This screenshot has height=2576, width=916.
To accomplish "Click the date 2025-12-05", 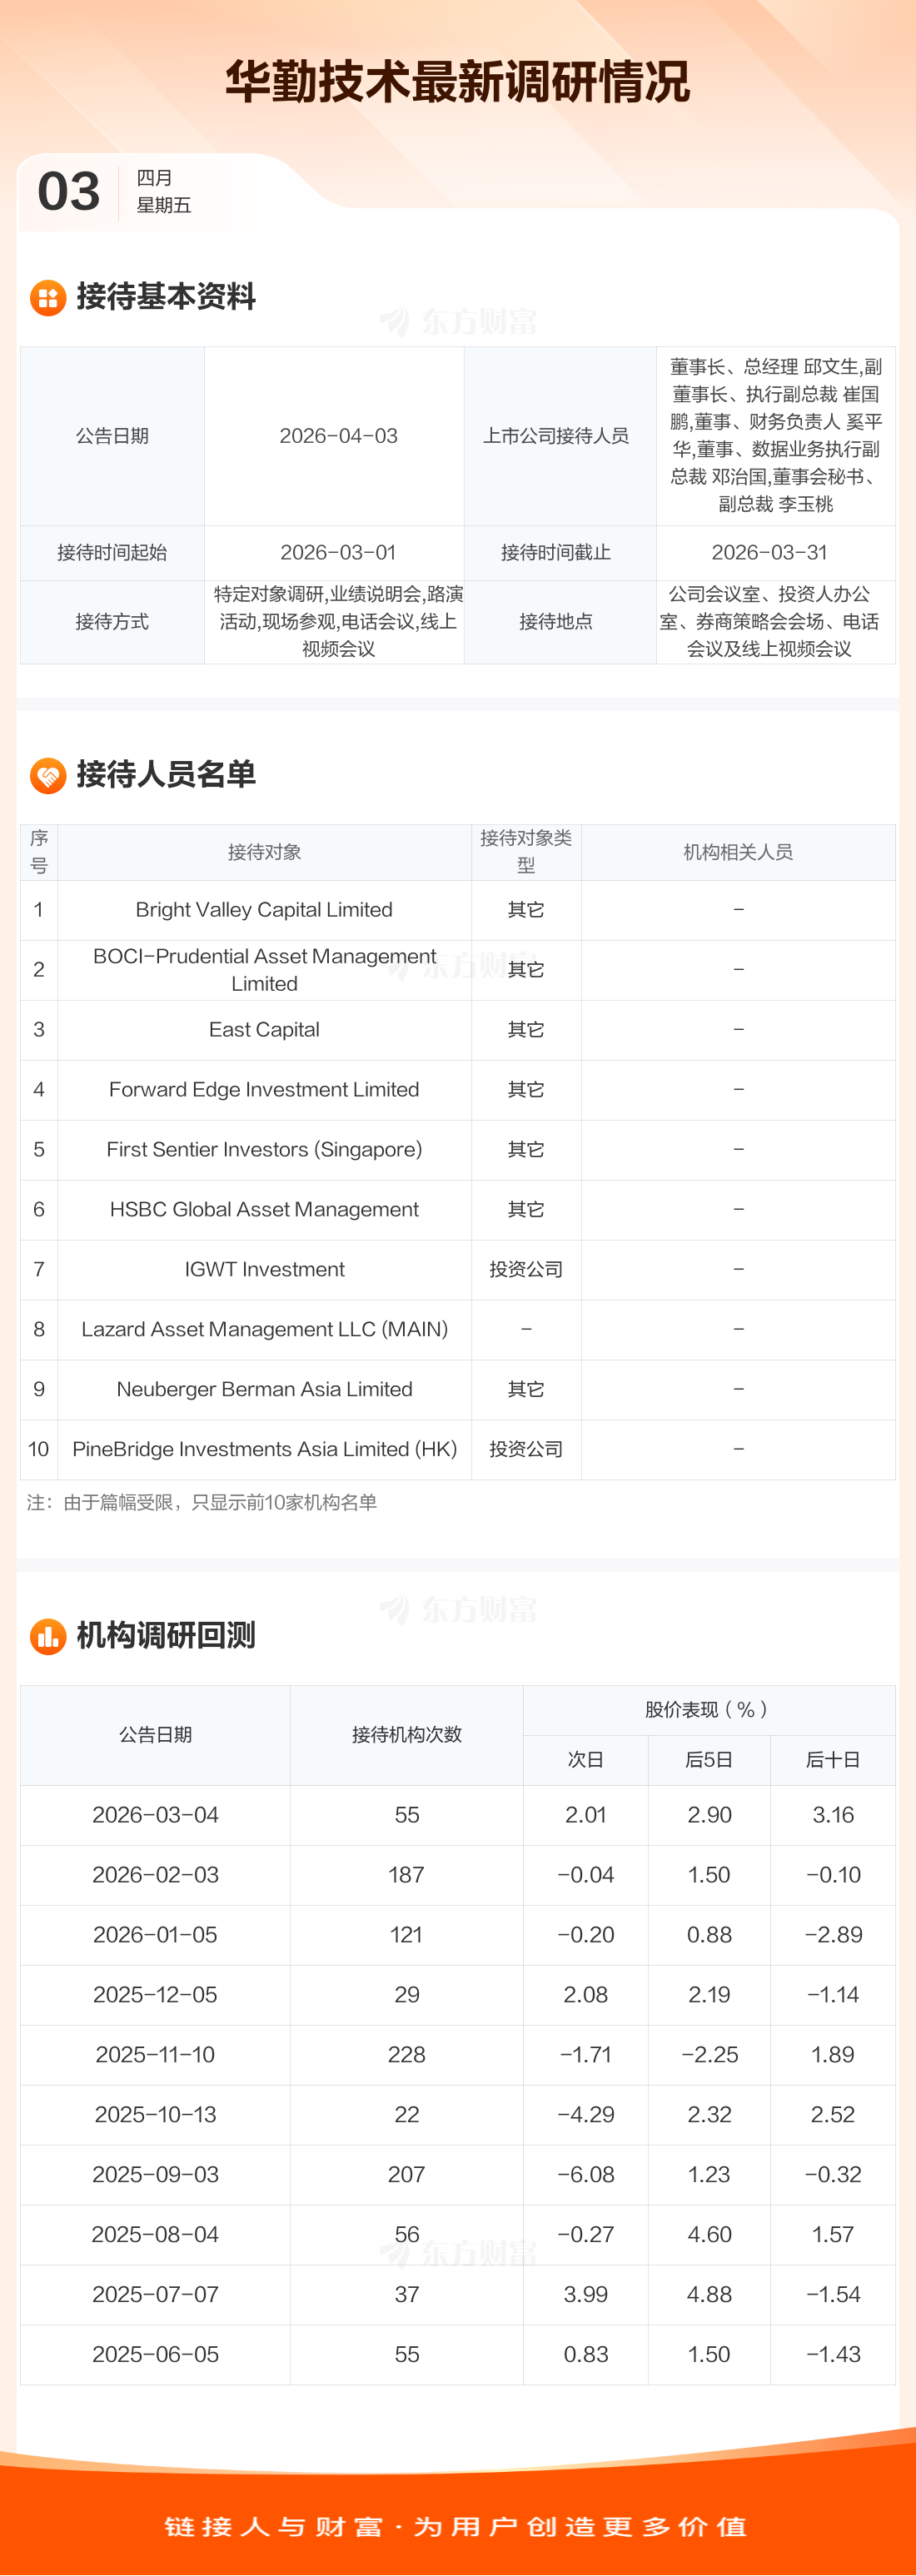I will (x=155, y=1995).
